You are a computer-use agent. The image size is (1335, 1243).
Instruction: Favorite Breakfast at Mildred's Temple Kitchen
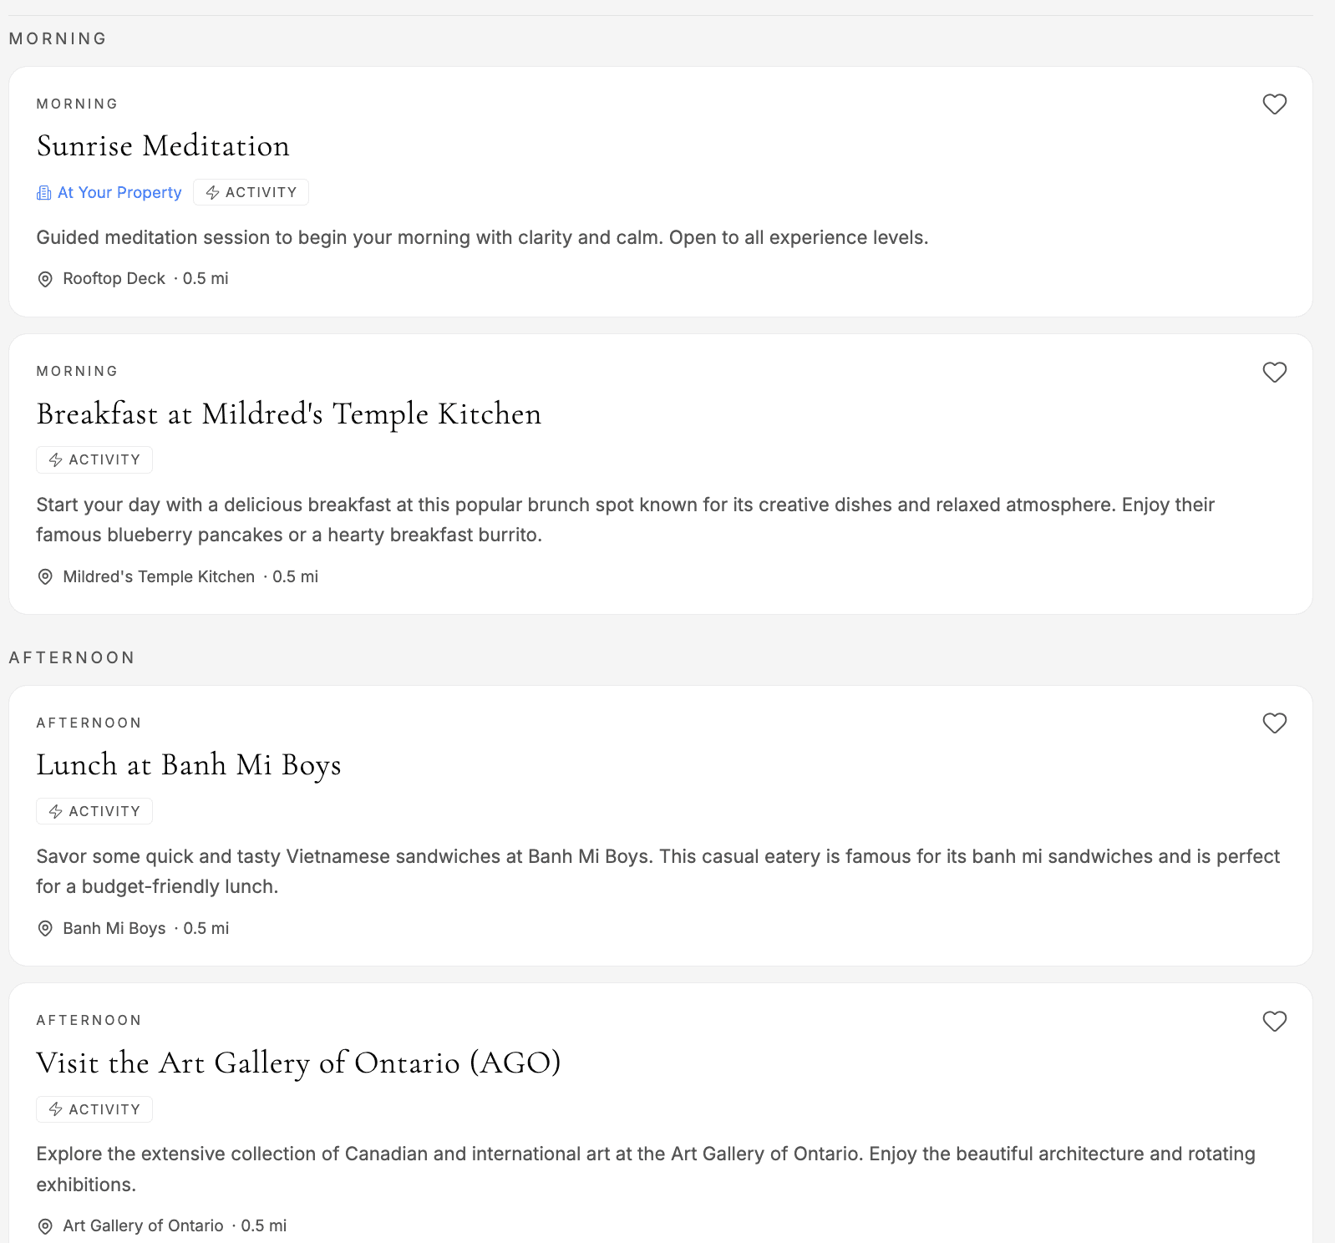[x=1274, y=372]
